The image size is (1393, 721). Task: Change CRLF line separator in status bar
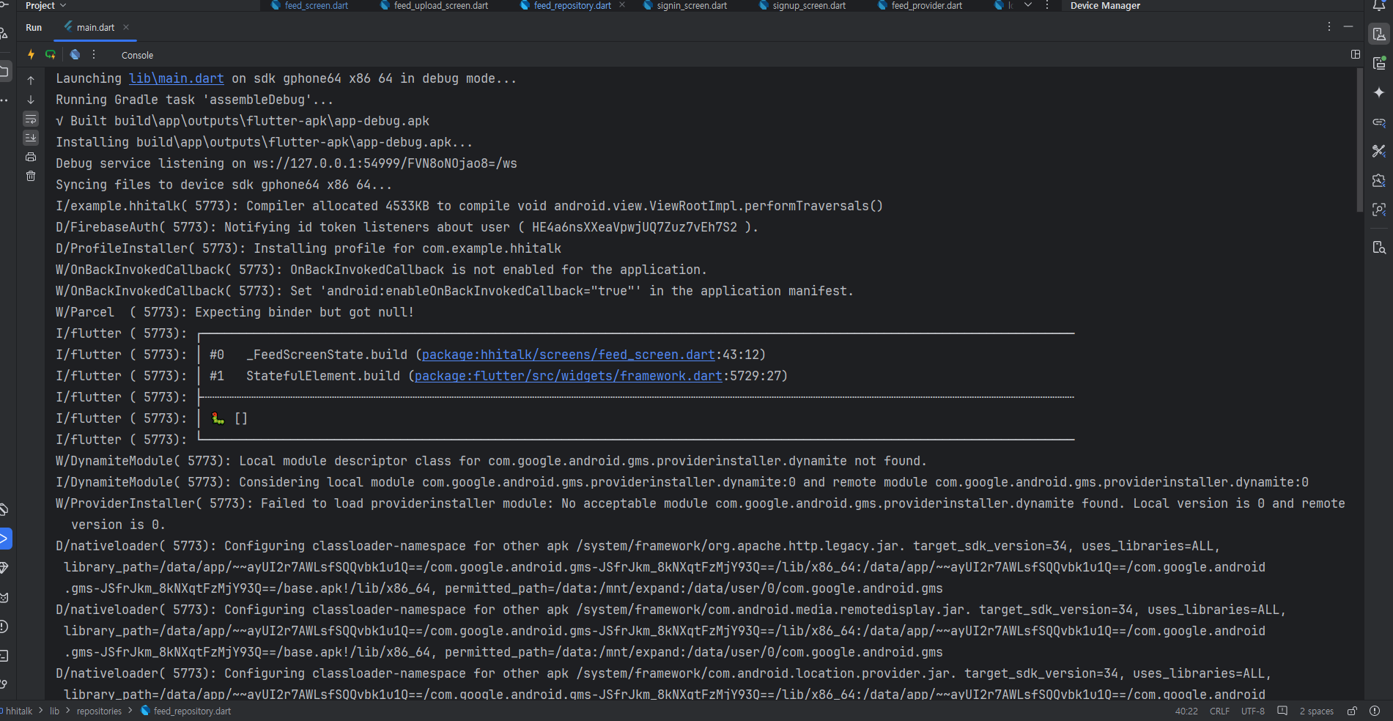coord(1219,711)
